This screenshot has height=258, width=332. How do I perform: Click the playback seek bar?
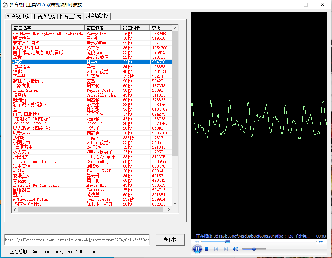(259, 242)
